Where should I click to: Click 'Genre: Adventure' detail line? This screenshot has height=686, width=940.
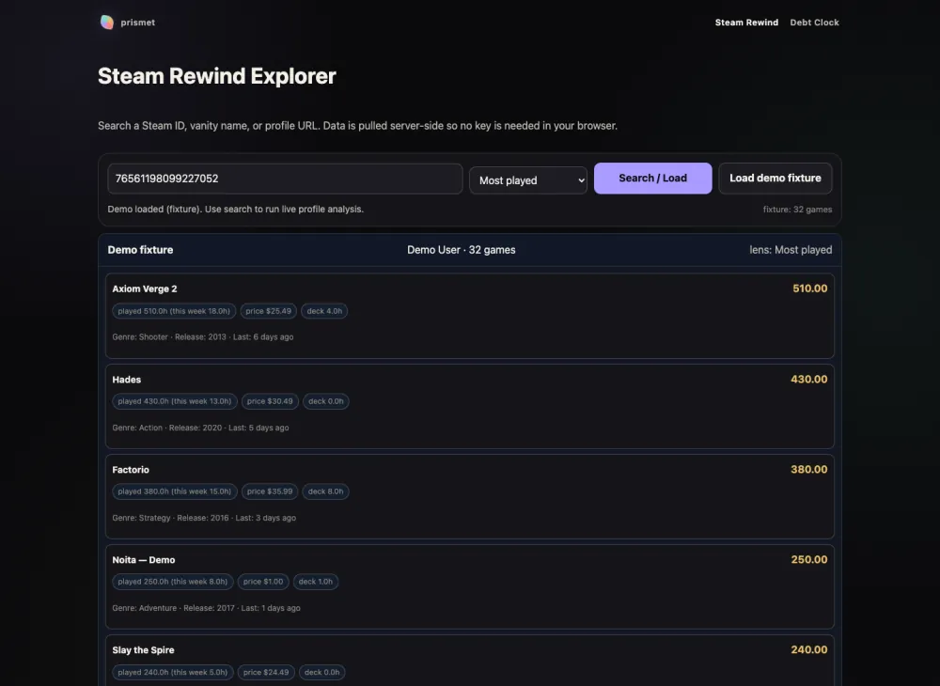pyautogui.click(x=206, y=608)
